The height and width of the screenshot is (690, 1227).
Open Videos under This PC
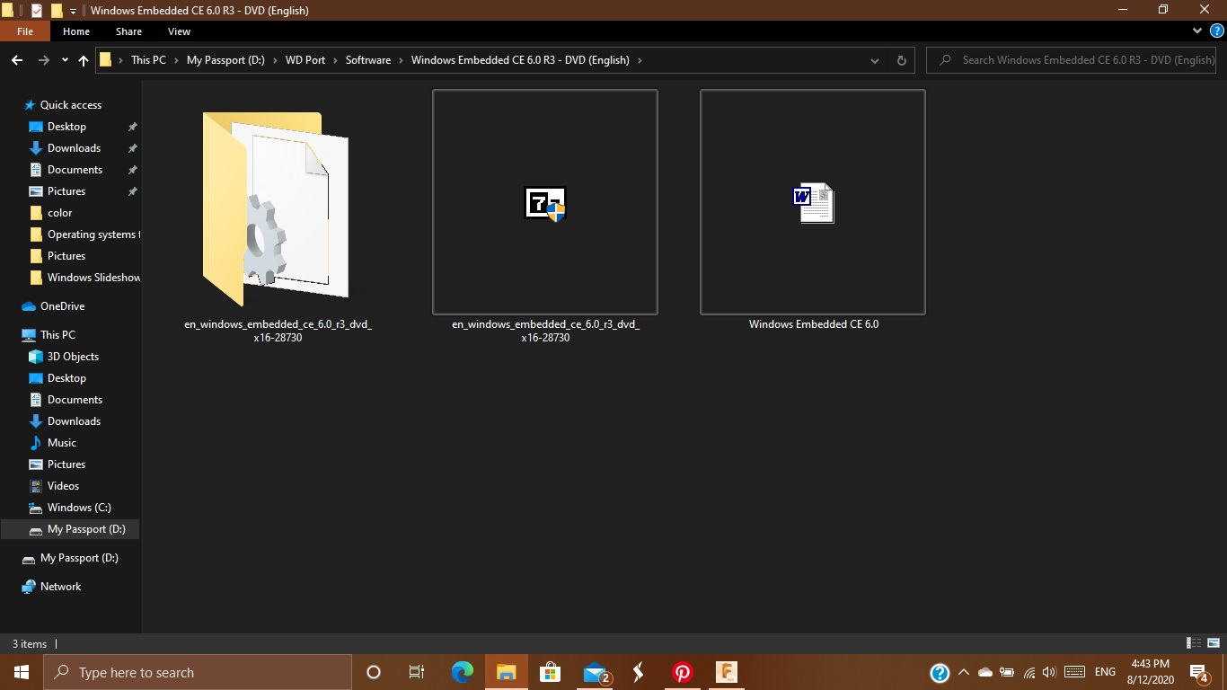tap(63, 486)
